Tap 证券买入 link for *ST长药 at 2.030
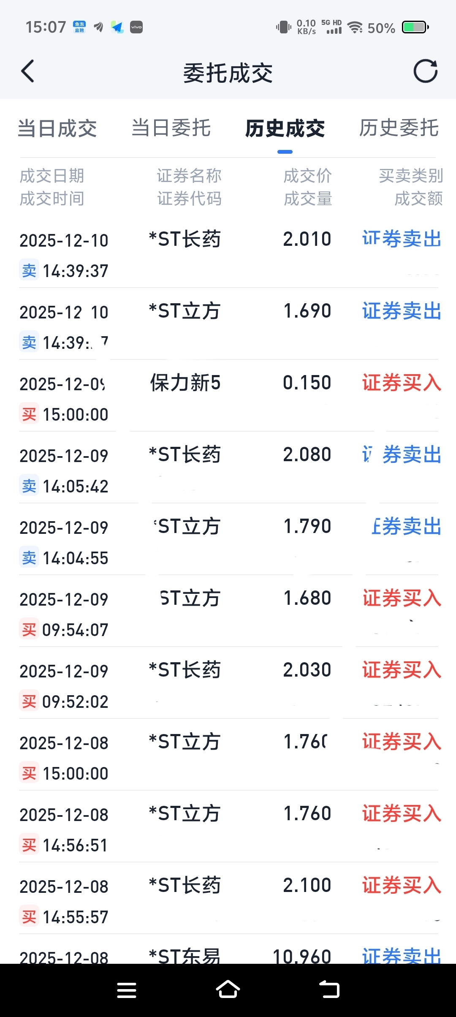 point(402,670)
